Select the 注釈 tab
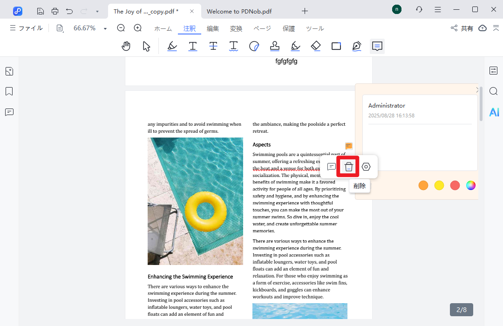The width and height of the screenshot is (503, 326). (189, 28)
